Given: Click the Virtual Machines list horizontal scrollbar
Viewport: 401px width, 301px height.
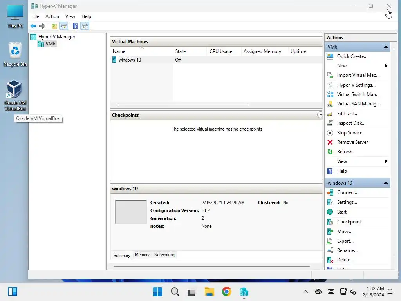Looking at the screenshot, I should (182, 105).
